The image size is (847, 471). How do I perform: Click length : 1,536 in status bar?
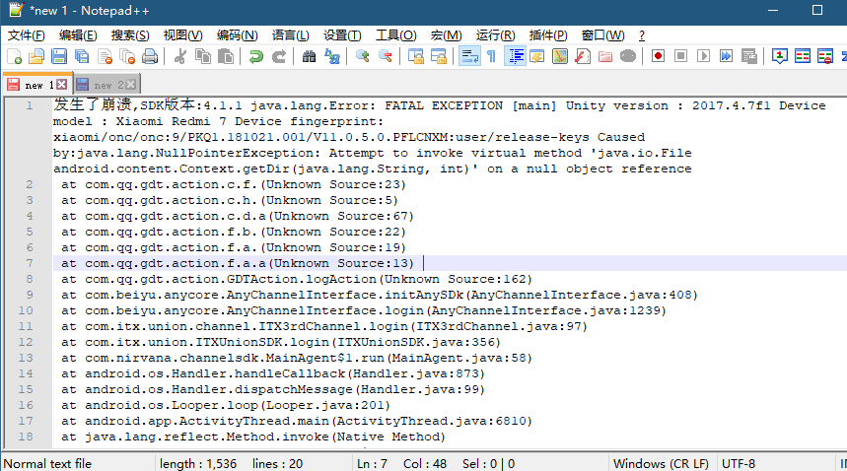point(198,463)
